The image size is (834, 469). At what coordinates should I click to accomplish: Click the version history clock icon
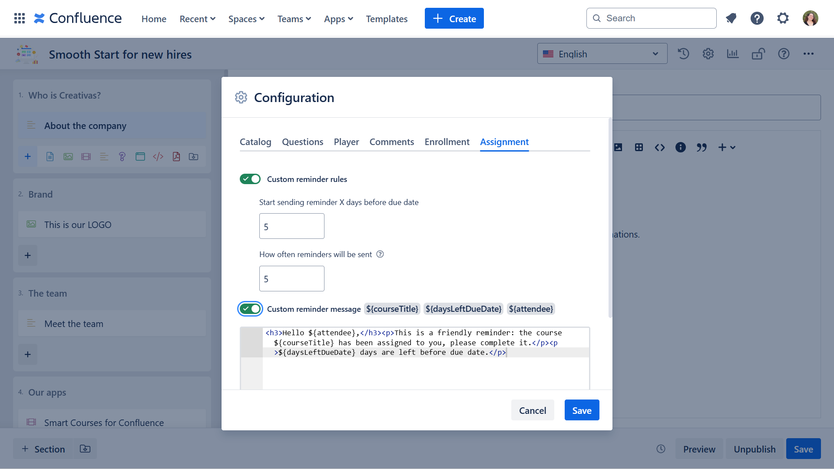tap(683, 54)
